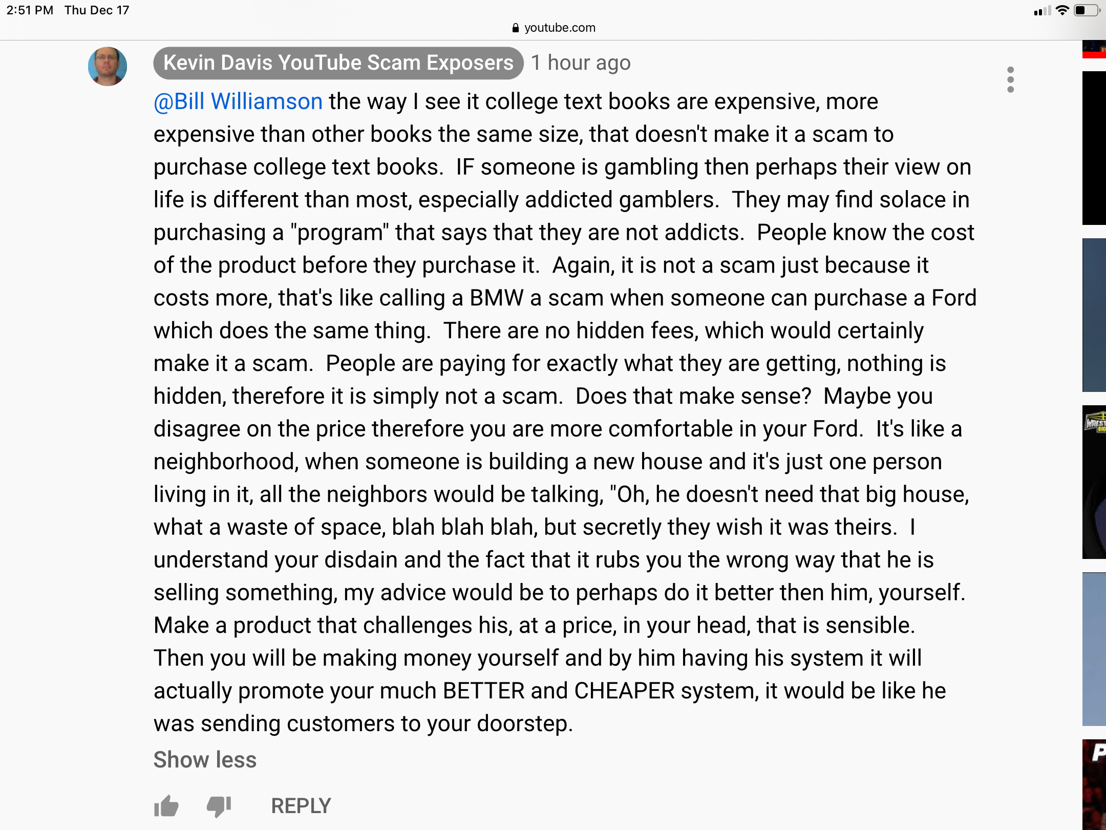
Task: Open the @Bill Williamson mention link
Action: point(238,101)
